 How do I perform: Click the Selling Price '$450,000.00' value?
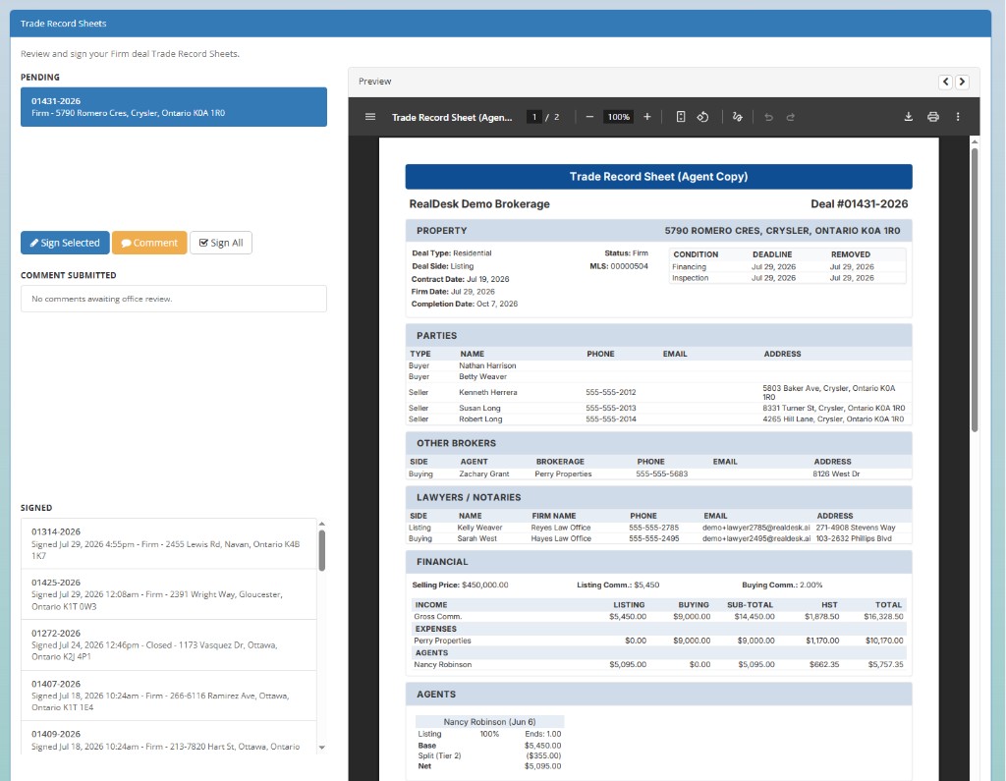click(485, 585)
